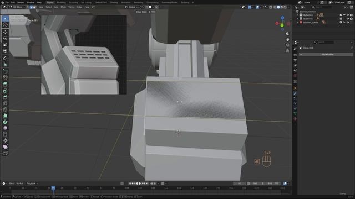Select the Scale tool
This screenshot has width=355, height=199.
click(5, 44)
